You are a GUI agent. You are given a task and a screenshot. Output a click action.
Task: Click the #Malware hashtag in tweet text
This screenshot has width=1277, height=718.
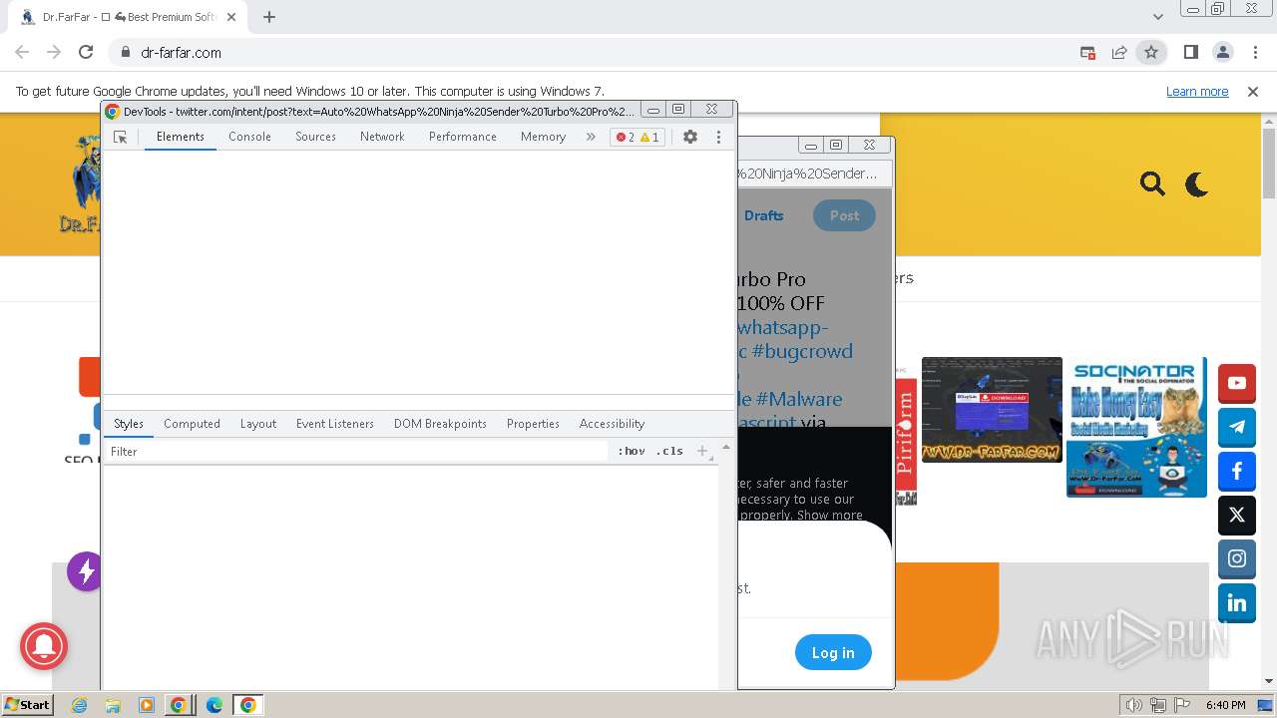(799, 399)
